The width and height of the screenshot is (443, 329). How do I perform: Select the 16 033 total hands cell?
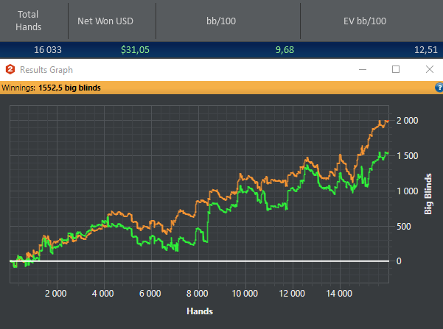[x=48, y=49]
